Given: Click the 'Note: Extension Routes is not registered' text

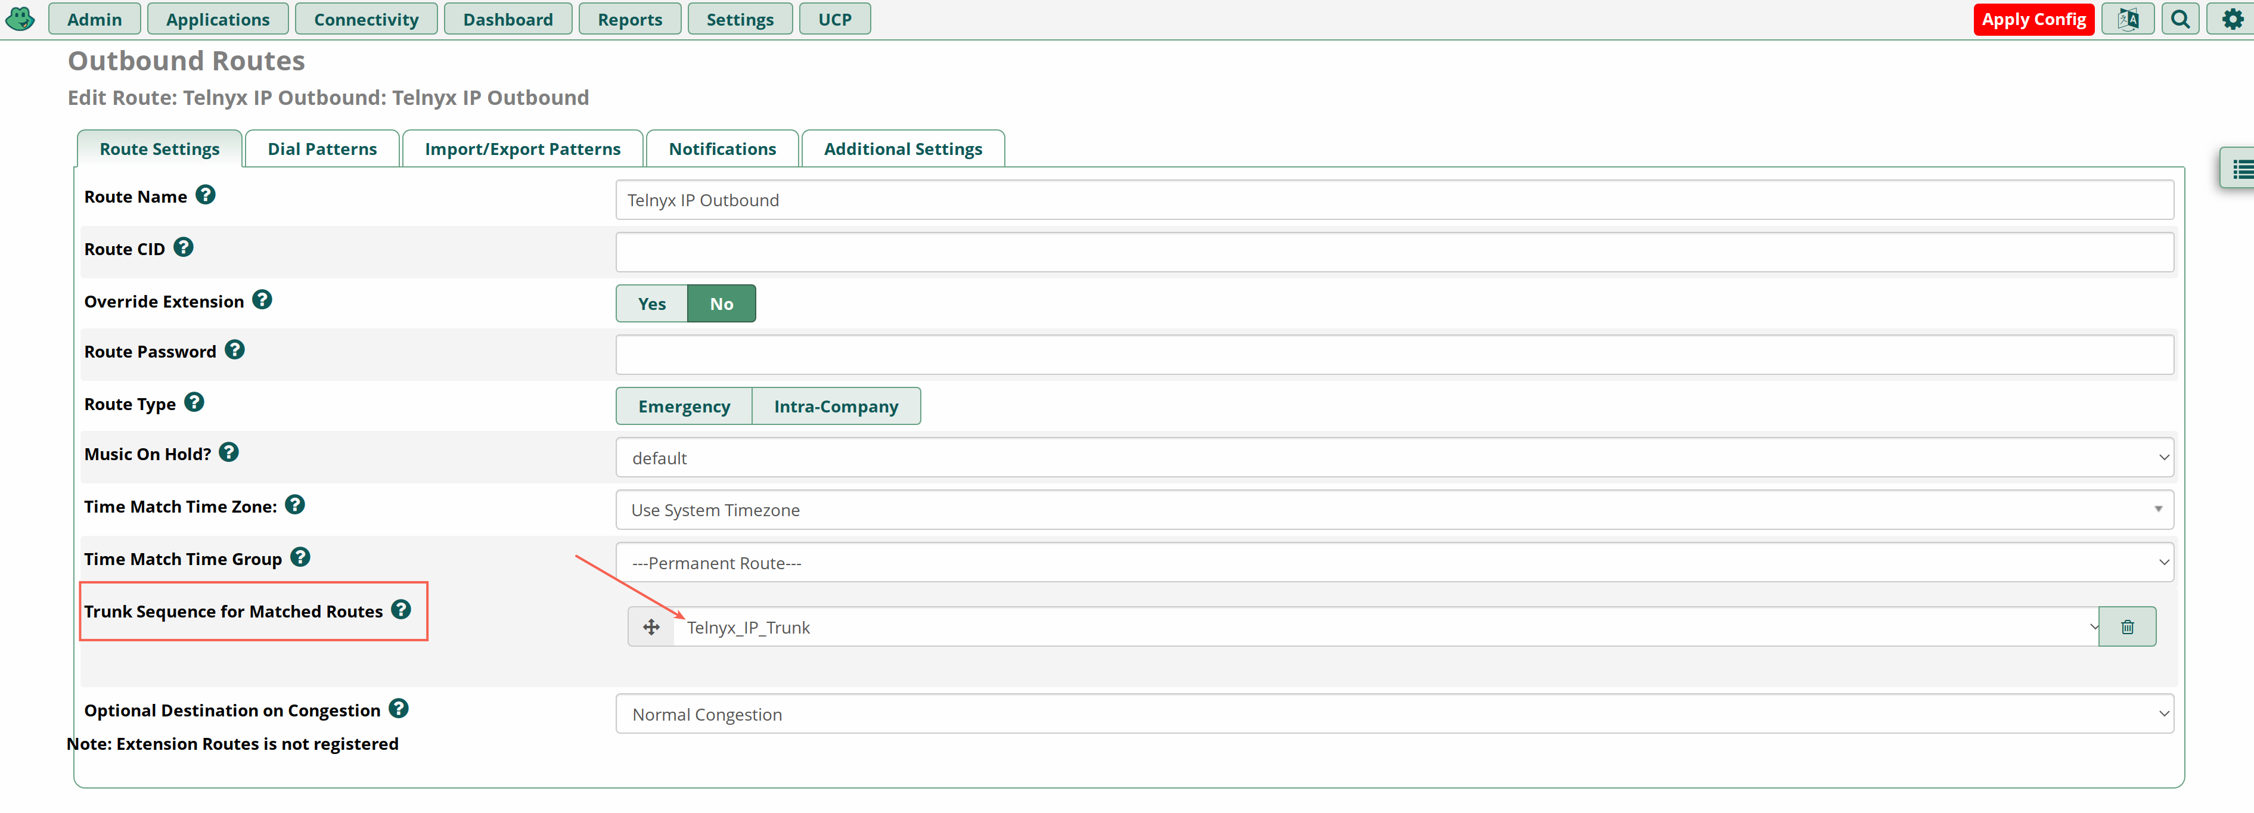Looking at the screenshot, I should pos(233,744).
